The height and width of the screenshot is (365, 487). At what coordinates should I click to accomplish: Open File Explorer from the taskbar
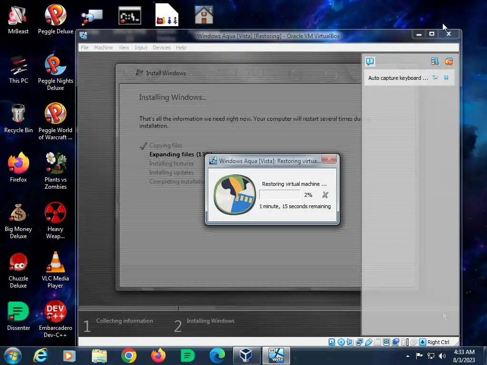tap(99, 356)
